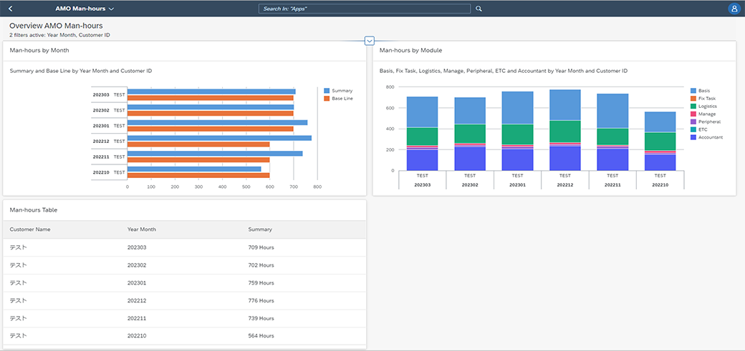Go back using the header arrow

(x=11, y=9)
